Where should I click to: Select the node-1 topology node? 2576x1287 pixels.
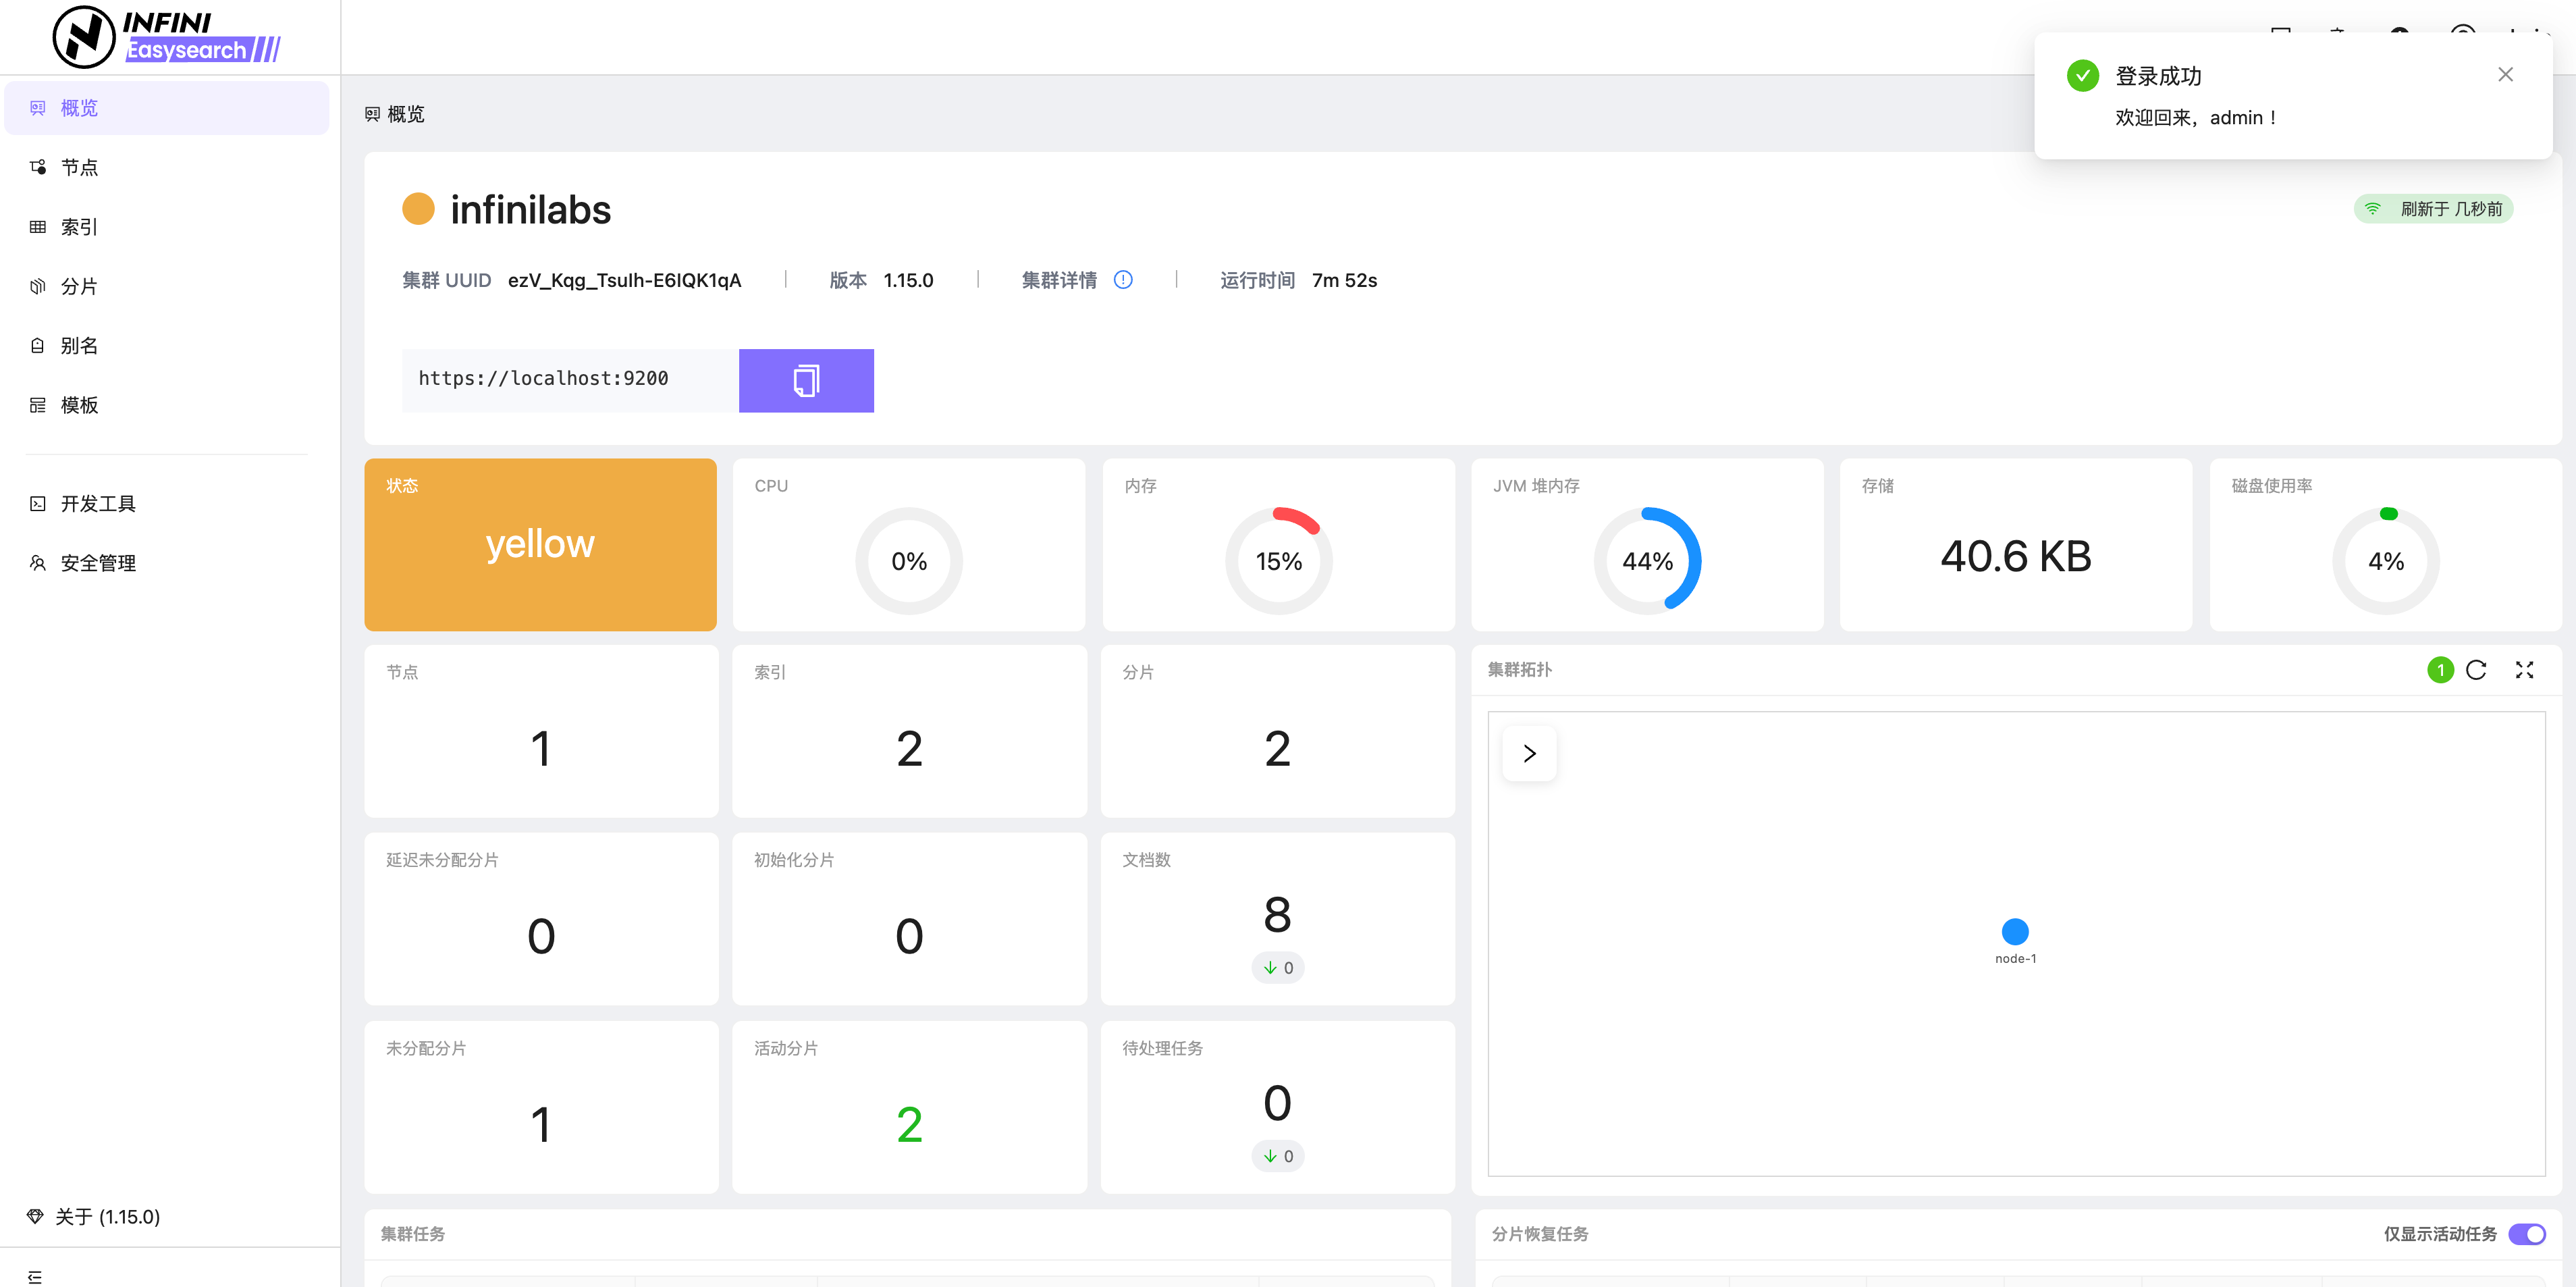coord(2015,932)
